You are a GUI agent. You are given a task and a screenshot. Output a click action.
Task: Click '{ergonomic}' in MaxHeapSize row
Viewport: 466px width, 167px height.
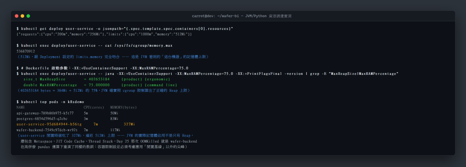157,79
